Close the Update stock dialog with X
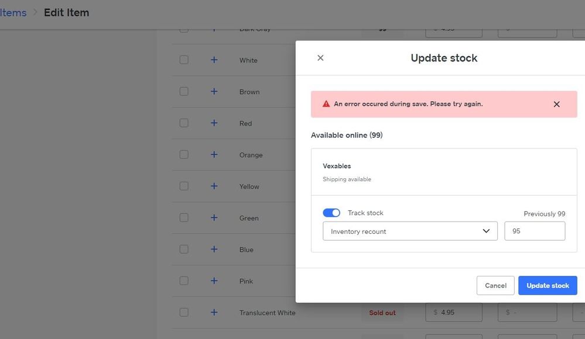Viewport: 585px width, 339px height. click(x=320, y=58)
